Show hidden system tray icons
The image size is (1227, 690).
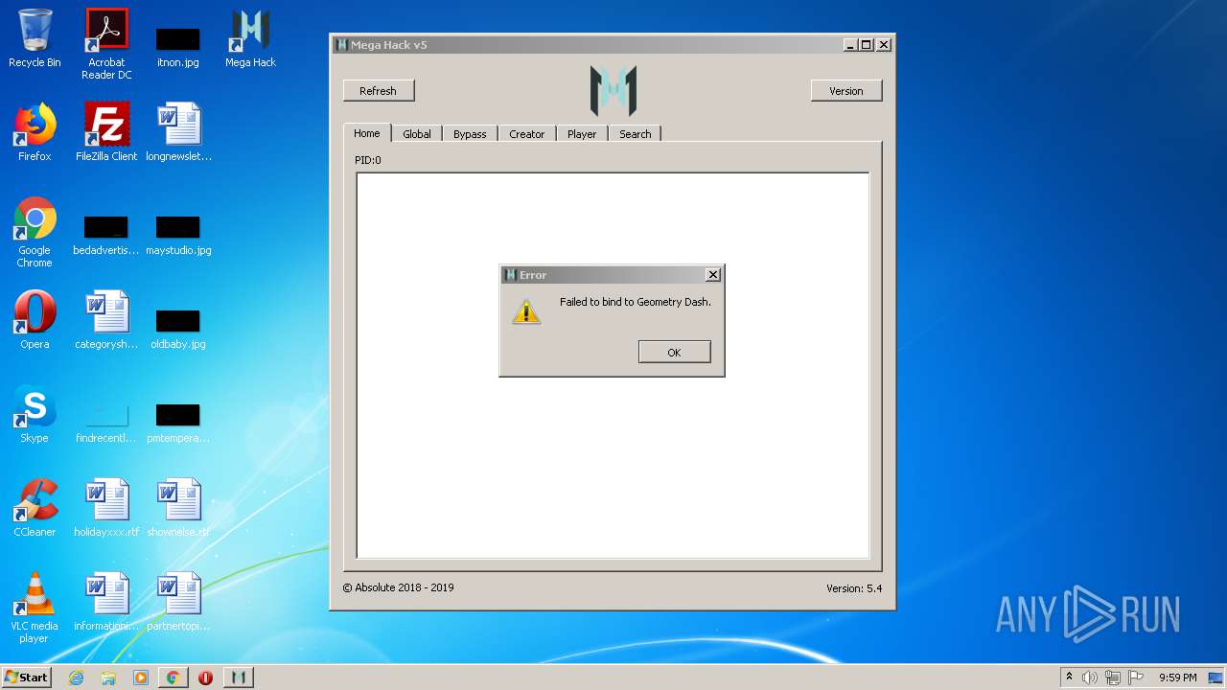pos(1069,678)
